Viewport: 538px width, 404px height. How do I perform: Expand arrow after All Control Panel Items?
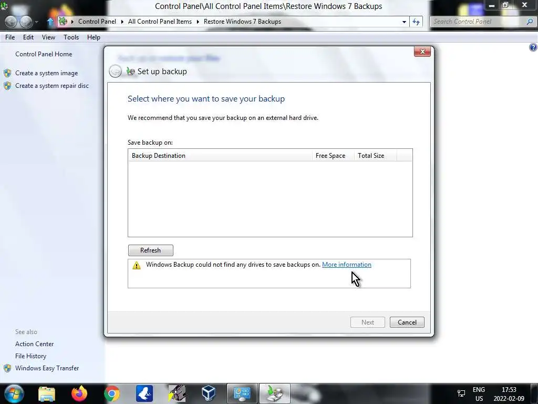point(198,22)
